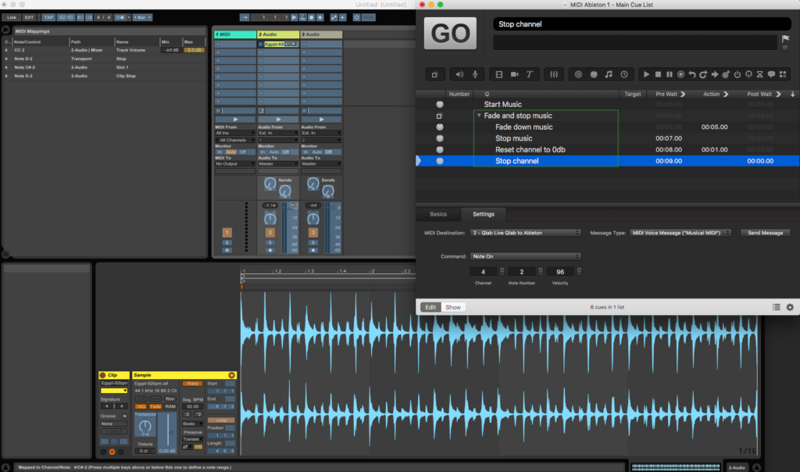Add a Script cue four-squares icon
Screen dimensions: 800x472
[x=783, y=74]
